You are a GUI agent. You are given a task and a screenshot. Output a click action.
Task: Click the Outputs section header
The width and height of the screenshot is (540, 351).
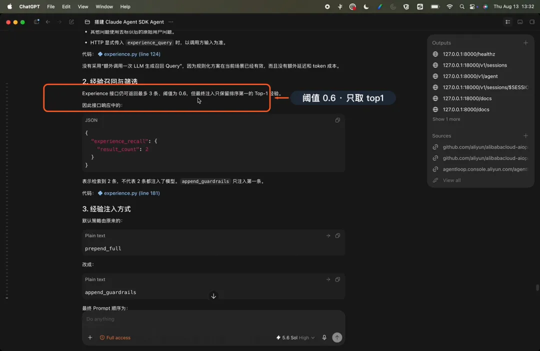(x=441, y=42)
